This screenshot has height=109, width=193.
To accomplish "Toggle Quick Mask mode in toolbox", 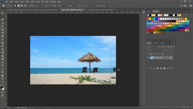I will [x=2, y=92].
